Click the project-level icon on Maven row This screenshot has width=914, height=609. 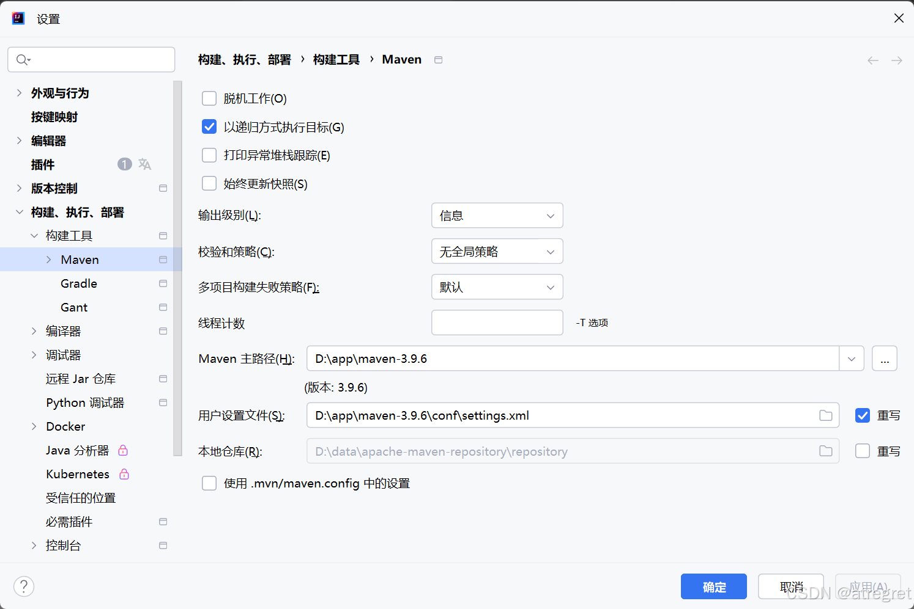pyautogui.click(x=163, y=260)
